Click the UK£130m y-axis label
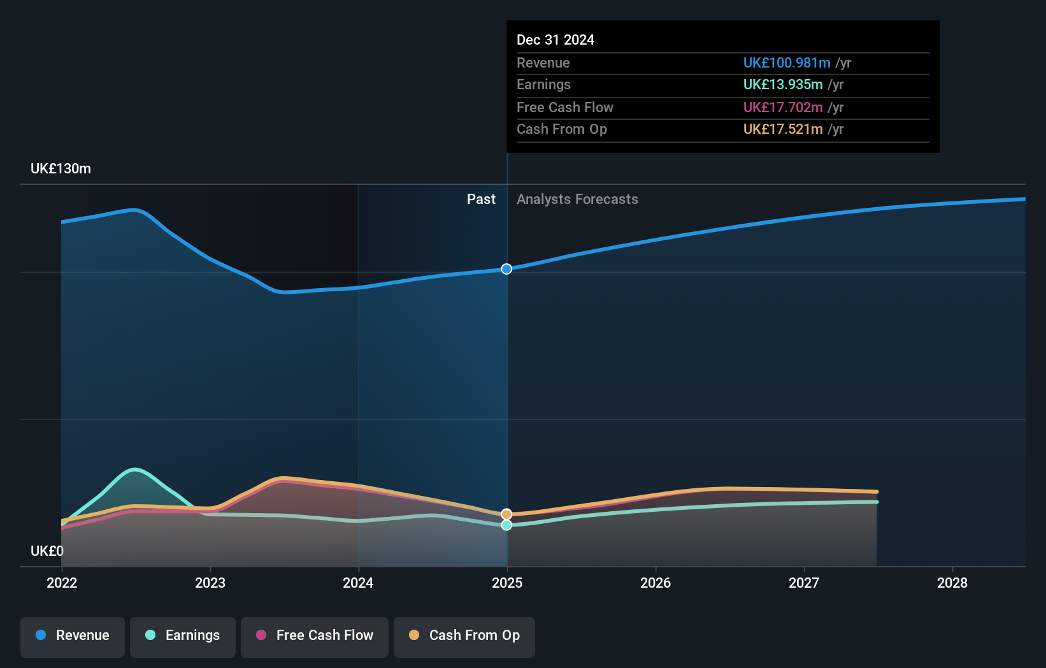This screenshot has height=668, width=1046. pyautogui.click(x=61, y=169)
